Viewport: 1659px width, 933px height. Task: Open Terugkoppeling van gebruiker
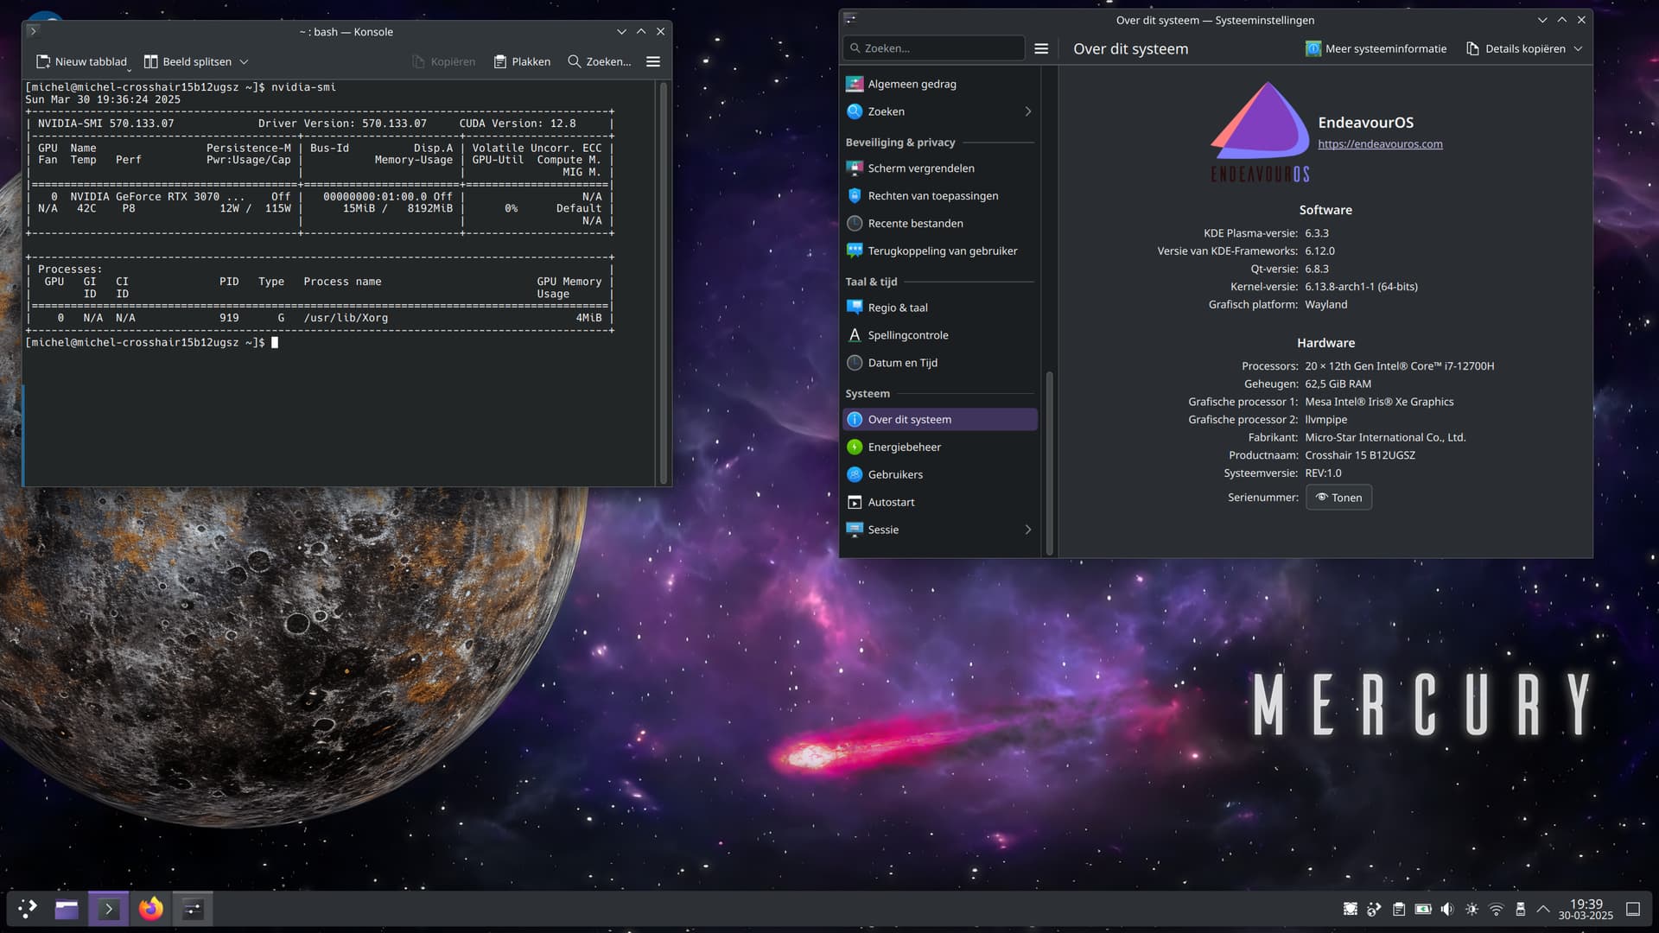pyautogui.click(x=940, y=251)
